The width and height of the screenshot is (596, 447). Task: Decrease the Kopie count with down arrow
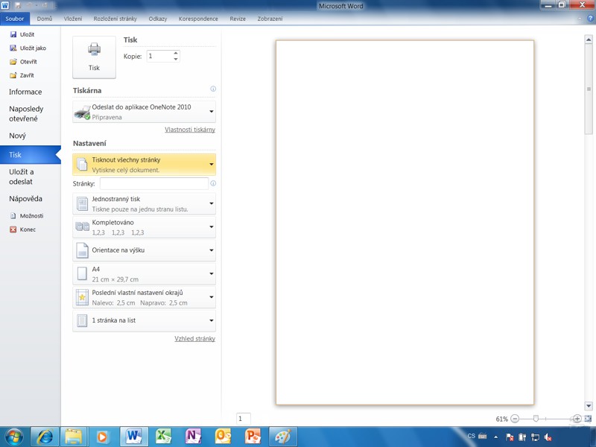coord(176,59)
